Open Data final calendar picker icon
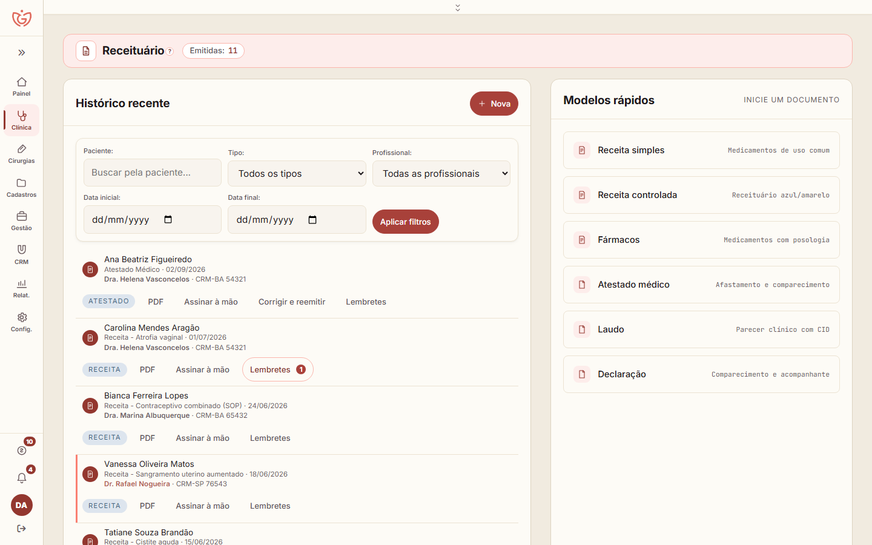 point(312,219)
